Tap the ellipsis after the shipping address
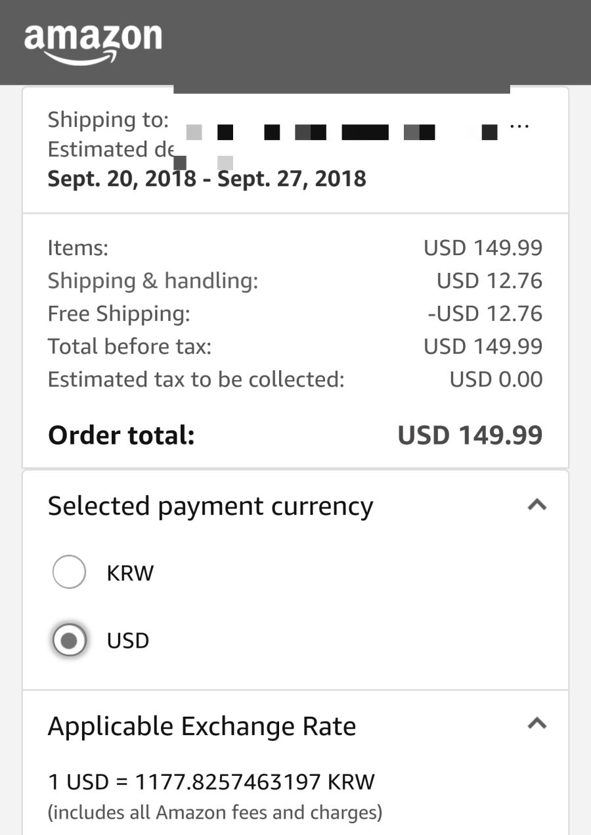Viewport: 591px width, 835px height. point(519,126)
